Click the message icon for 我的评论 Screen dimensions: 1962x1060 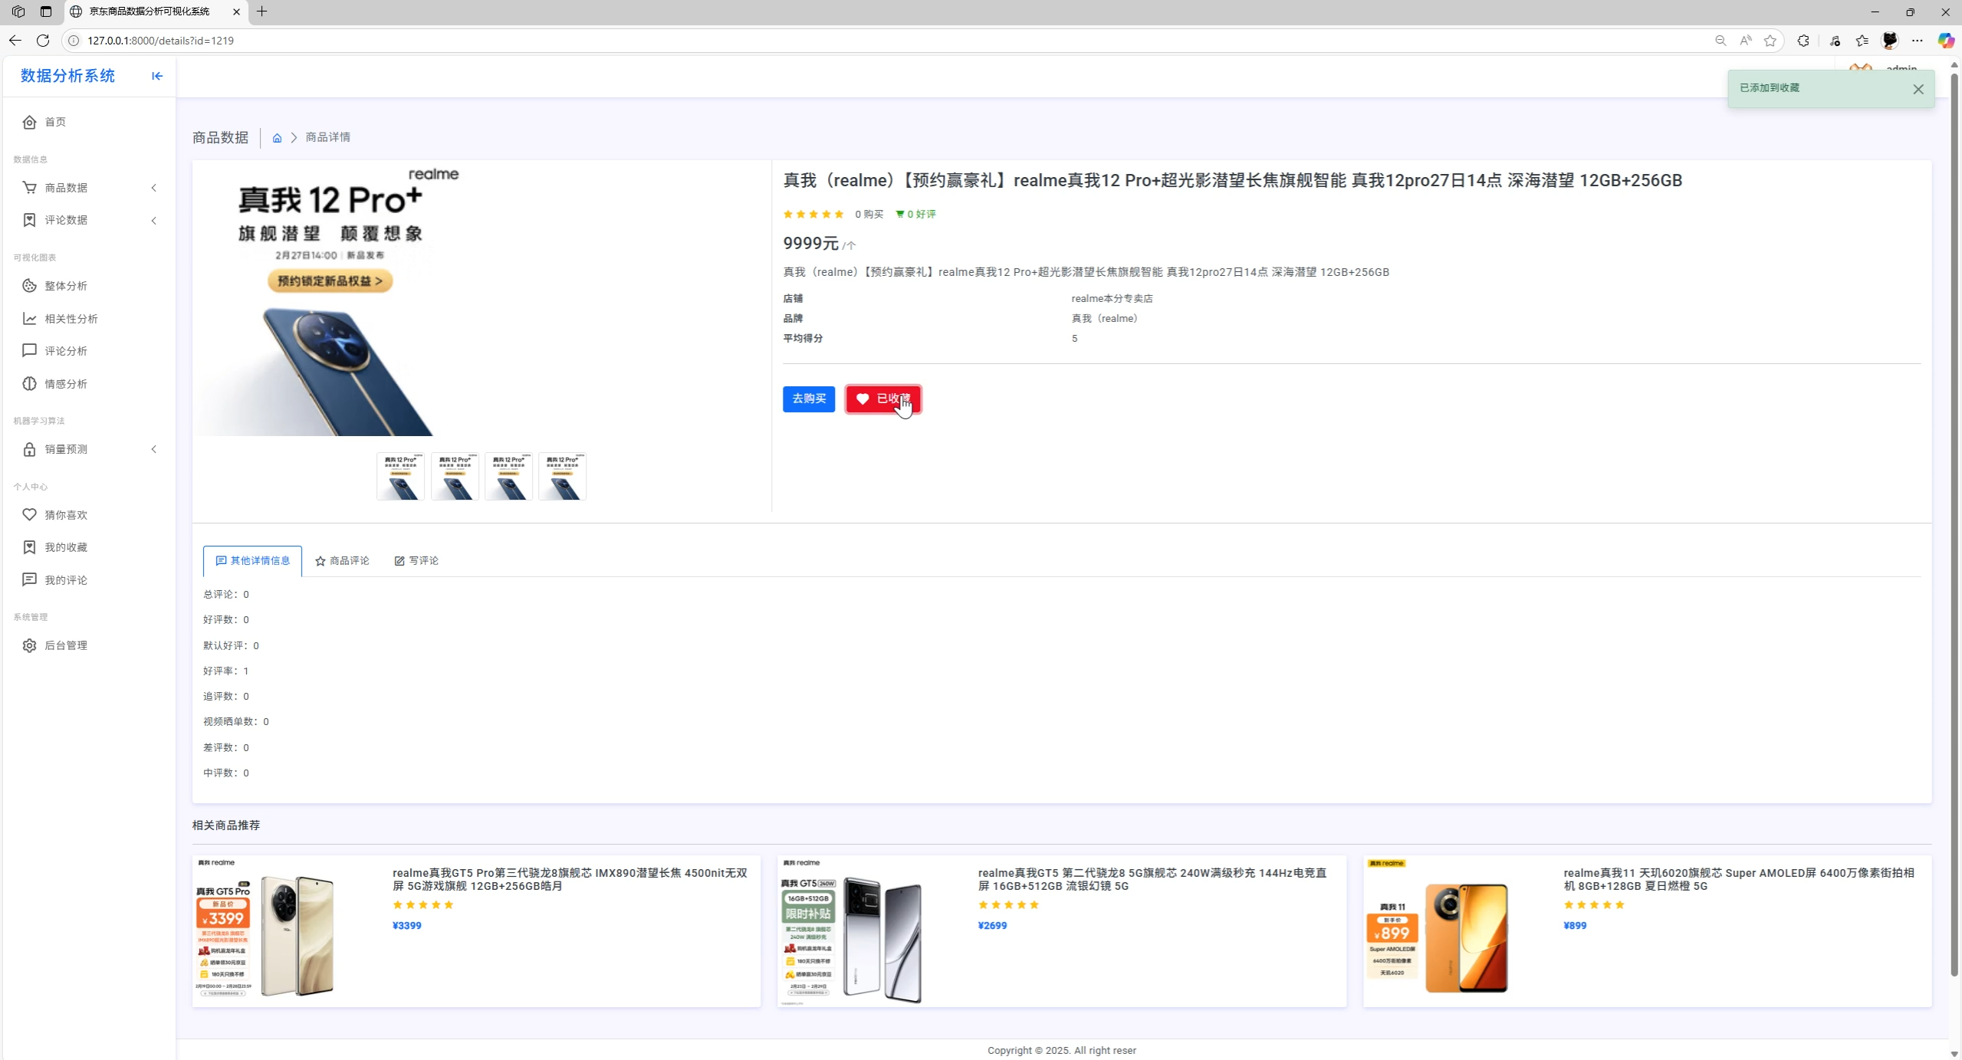pos(29,580)
